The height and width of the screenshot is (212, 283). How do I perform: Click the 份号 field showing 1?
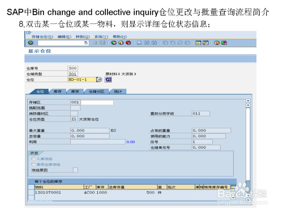tap(202, 142)
